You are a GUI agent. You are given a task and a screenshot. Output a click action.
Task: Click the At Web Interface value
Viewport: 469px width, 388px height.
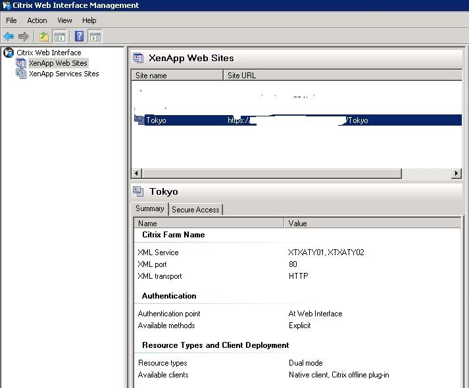click(x=315, y=314)
